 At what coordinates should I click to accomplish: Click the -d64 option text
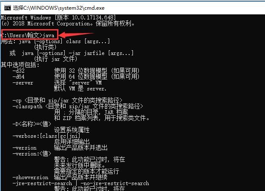tap(19, 76)
